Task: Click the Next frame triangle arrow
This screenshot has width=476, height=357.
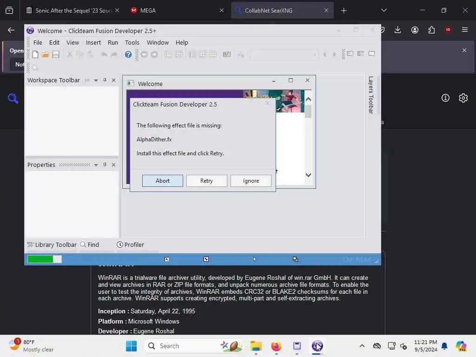Action: (334, 54)
